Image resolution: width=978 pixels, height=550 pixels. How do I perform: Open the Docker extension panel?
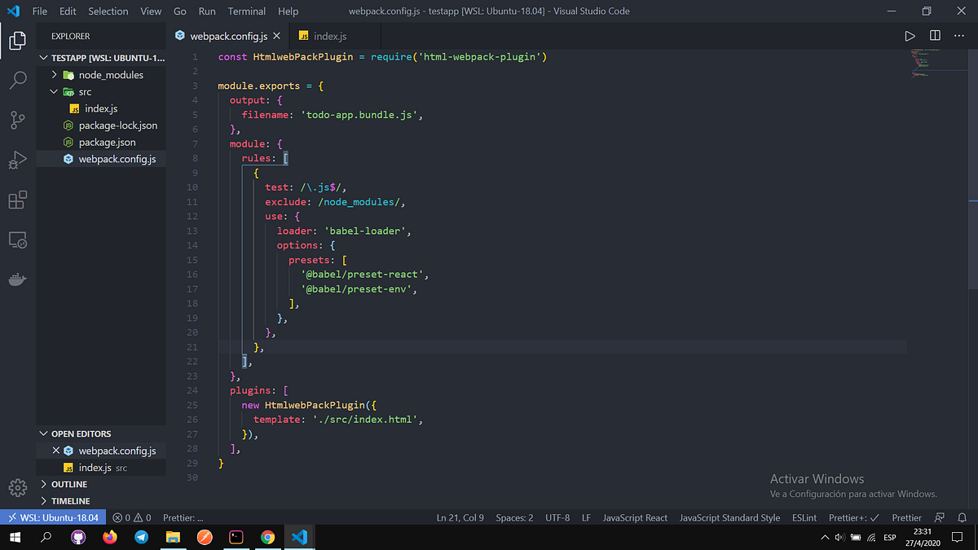(x=18, y=279)
